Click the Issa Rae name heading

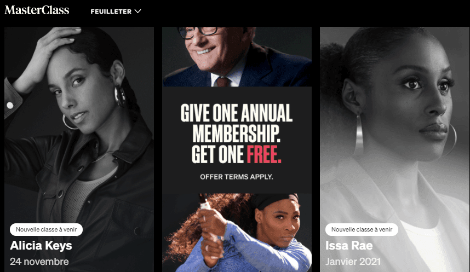[349, 246]
